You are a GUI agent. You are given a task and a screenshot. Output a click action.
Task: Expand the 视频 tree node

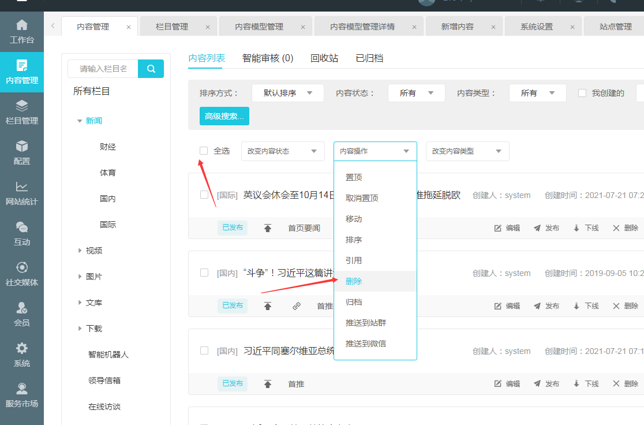pyautogui.click(x=80, y=251)
